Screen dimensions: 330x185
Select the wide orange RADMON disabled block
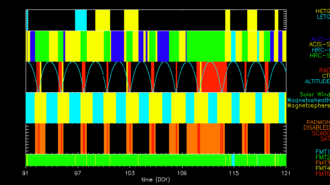click(205, 139)
